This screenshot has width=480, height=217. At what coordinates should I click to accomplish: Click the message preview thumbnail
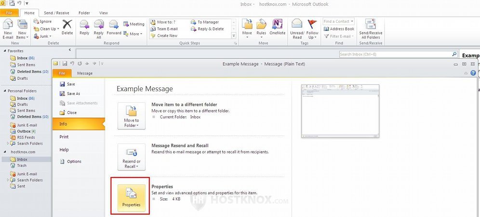click(x=340, y=111)
